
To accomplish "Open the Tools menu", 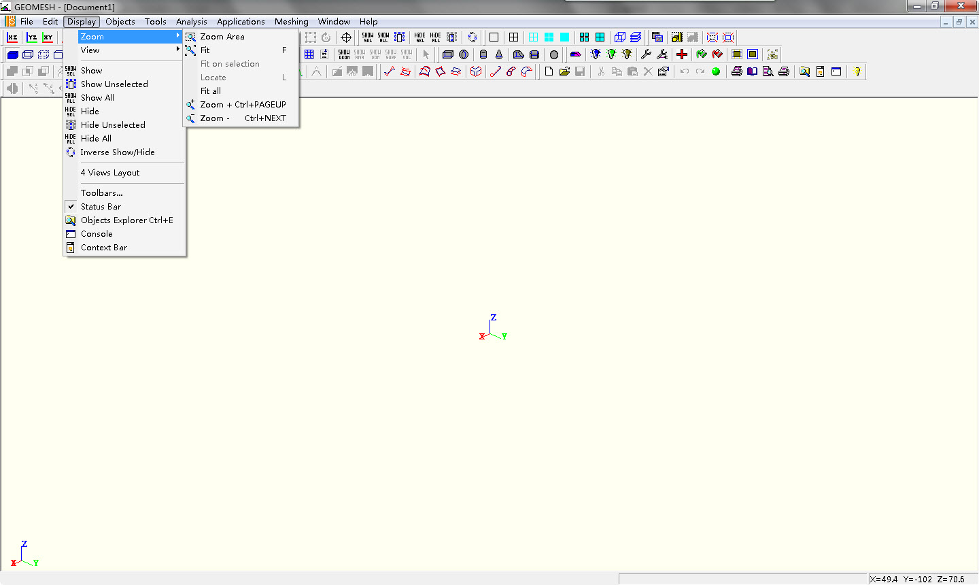I will (x=156, y=22).
